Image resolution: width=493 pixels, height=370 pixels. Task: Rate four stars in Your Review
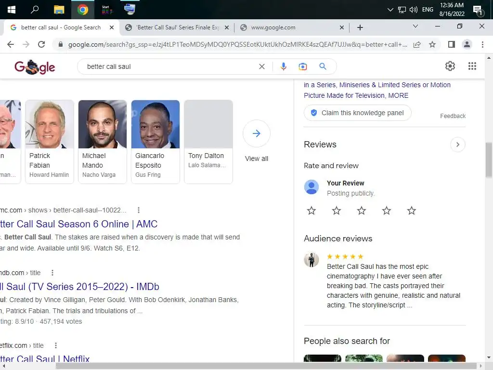point(387,211)
